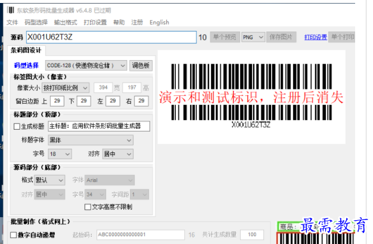Image resolution: width=373 pixels, height=244 pixels.
Task: Open the 字体 Arial dropdown
Action: (110, 180)
